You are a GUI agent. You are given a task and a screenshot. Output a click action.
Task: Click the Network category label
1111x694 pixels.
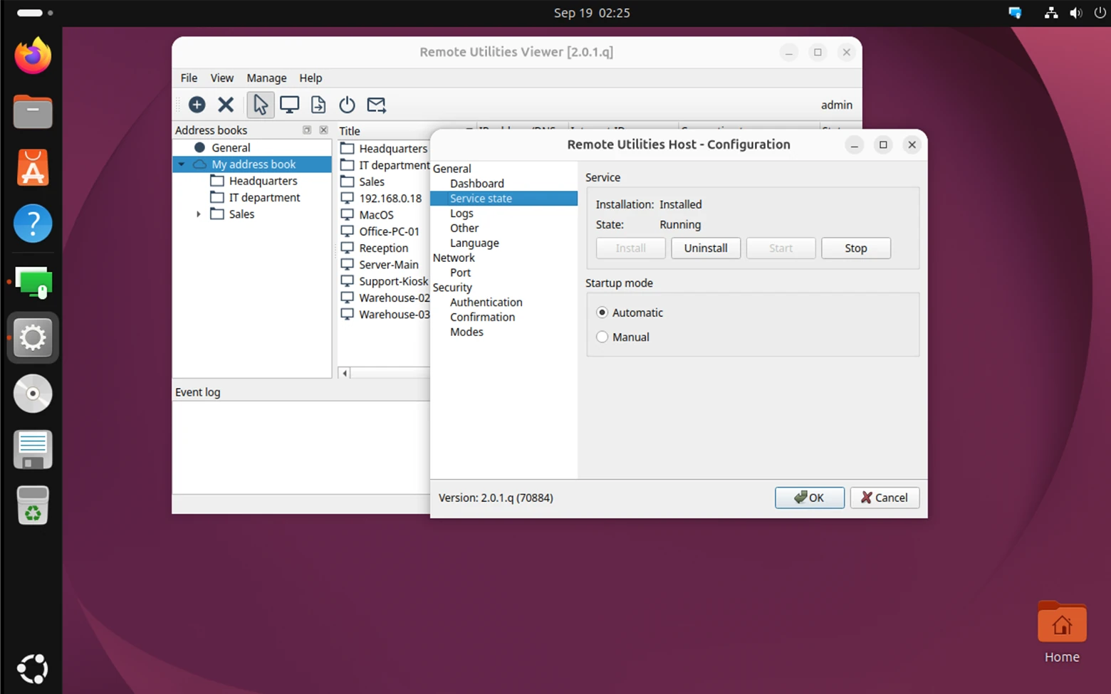point(454,258)
